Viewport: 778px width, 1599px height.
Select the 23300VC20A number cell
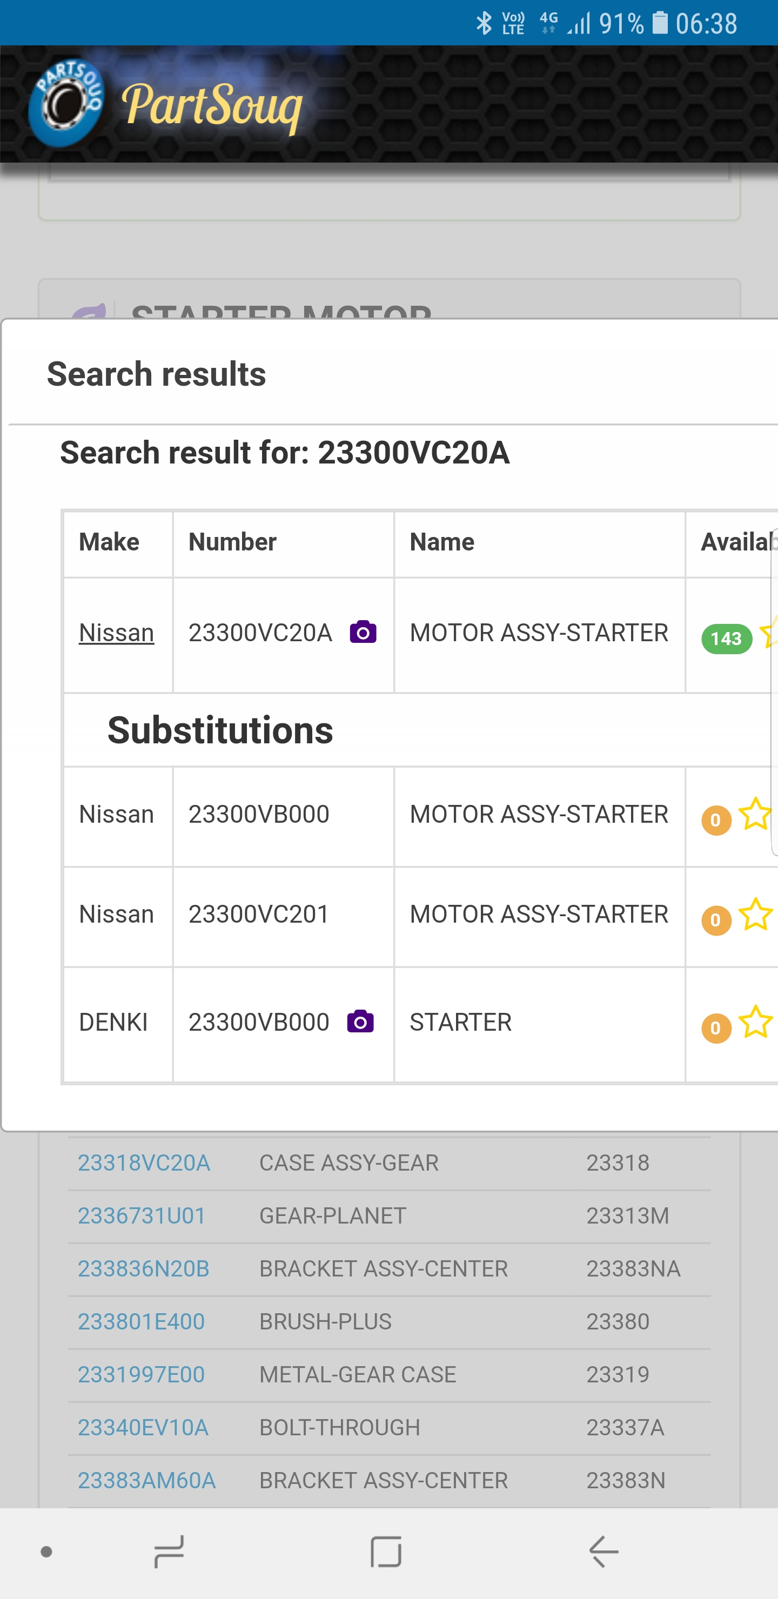(283, 635)
